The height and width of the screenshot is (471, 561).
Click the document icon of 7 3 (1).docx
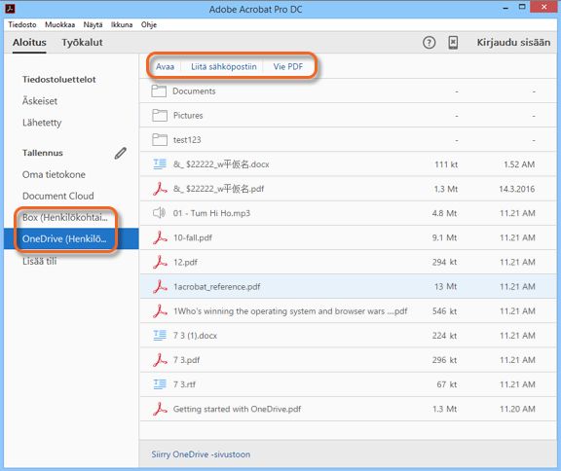pos(160,335)
